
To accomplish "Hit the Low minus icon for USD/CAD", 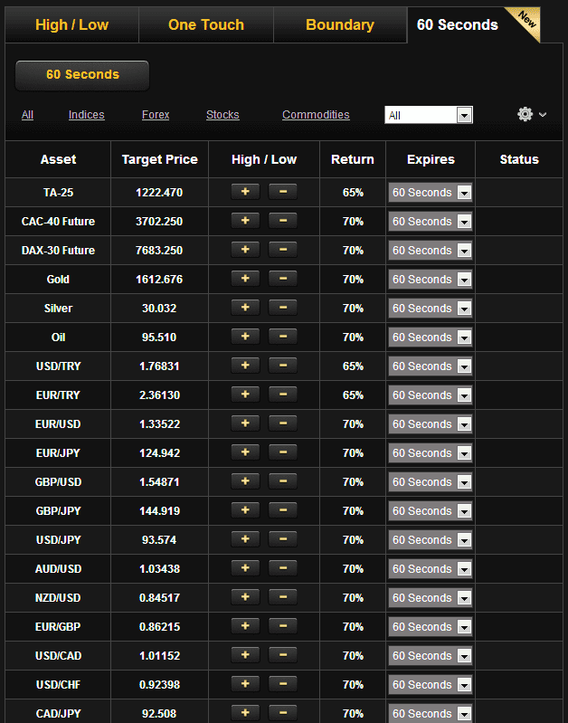I will [282, 655].
